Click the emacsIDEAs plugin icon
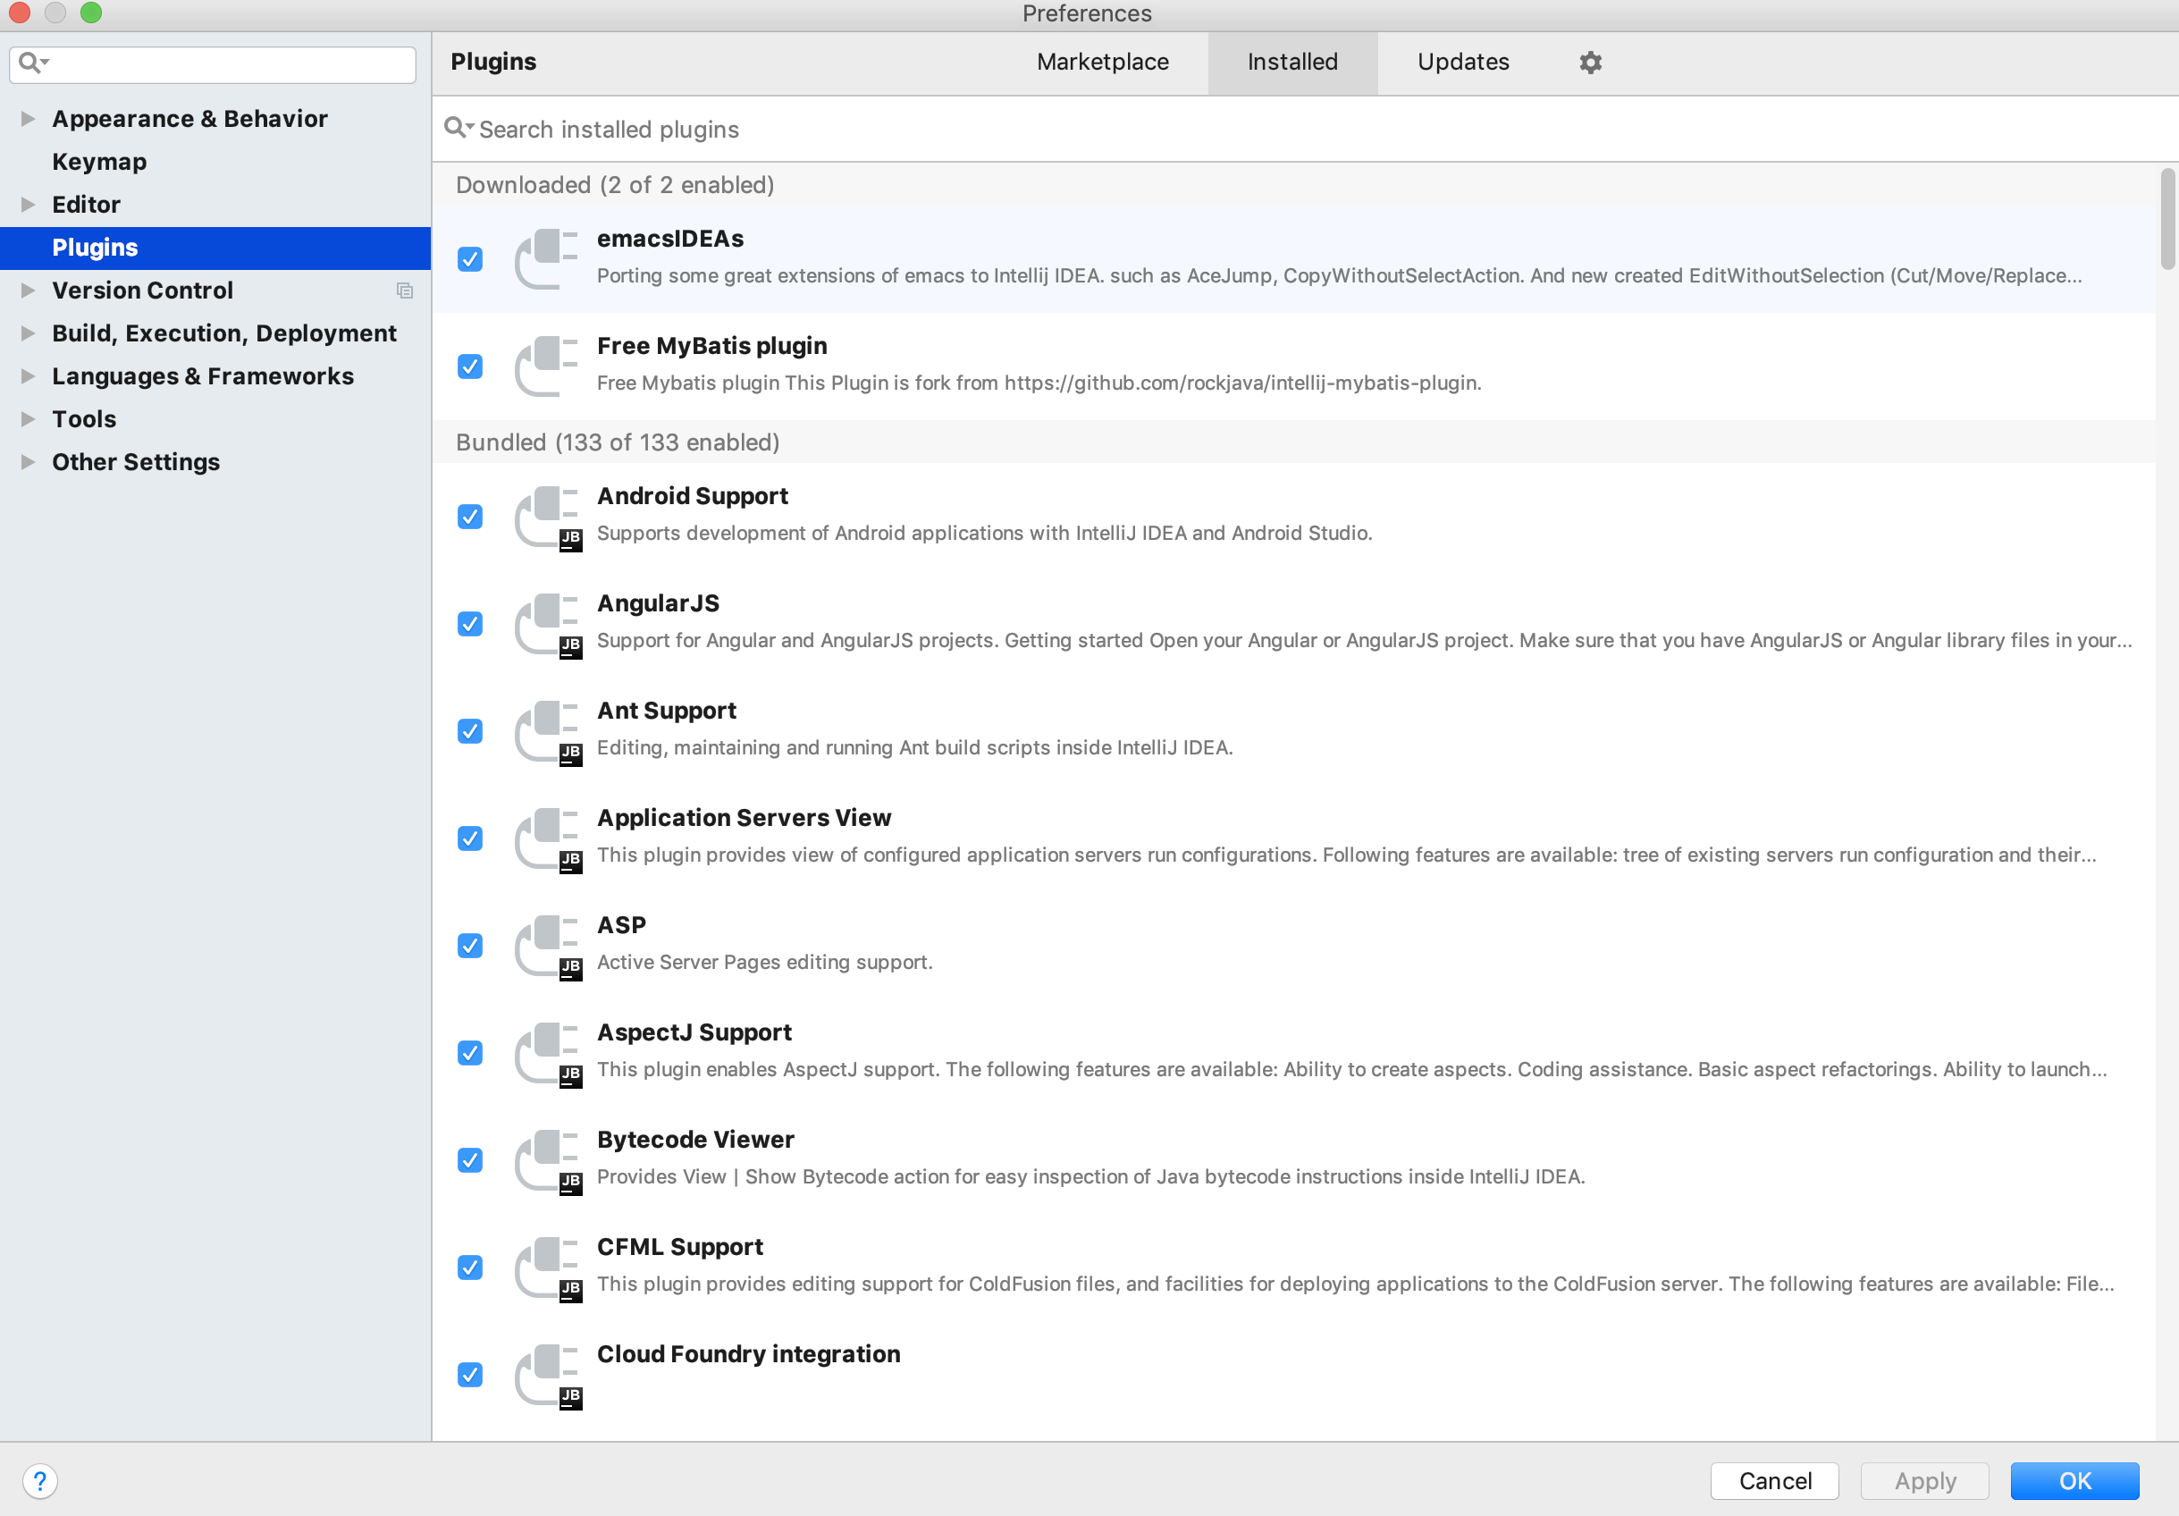Screen dimensions: 2179x1516 (546, 258)
